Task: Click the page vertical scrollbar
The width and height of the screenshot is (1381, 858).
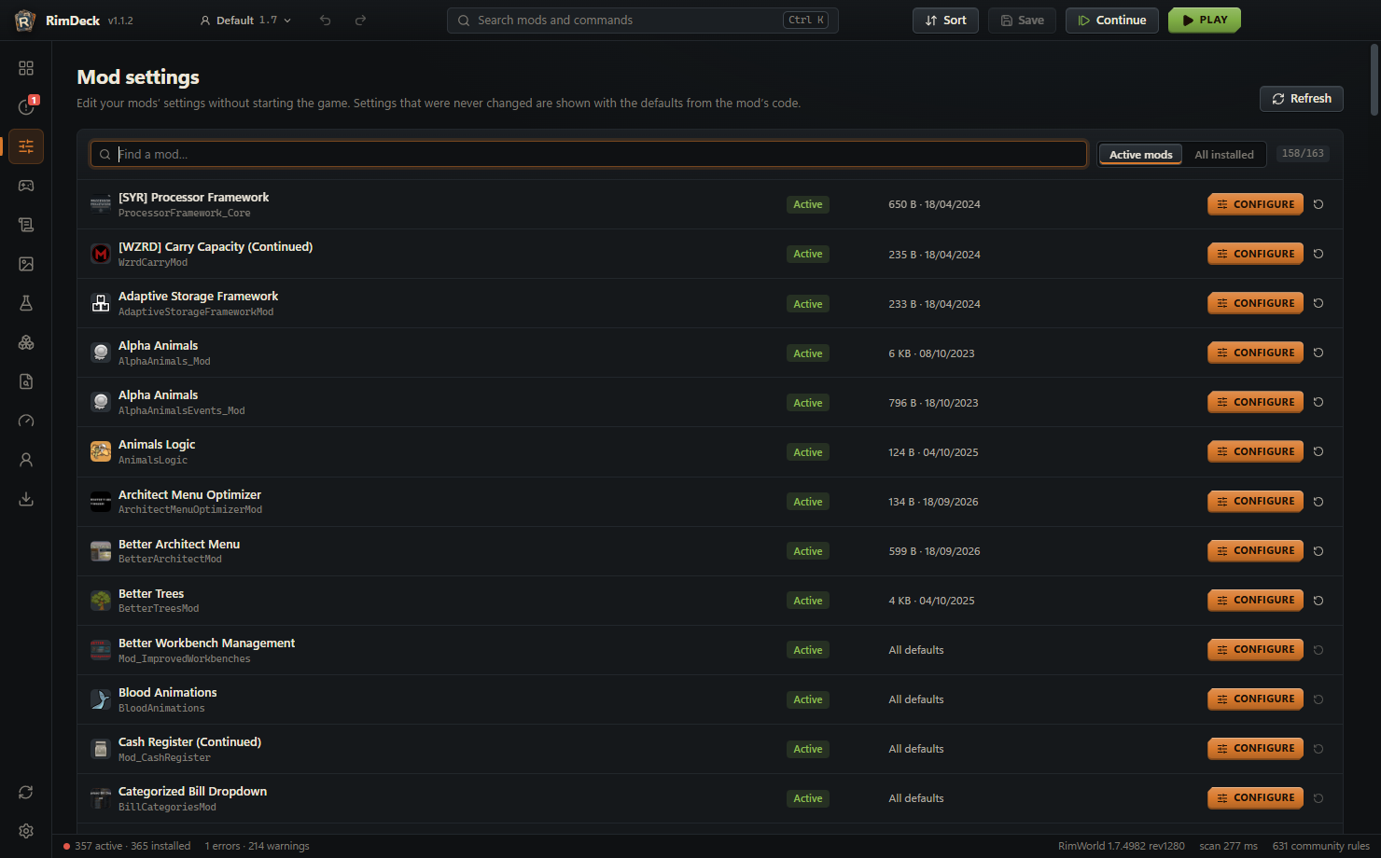Action: (x=1374, y=79)
